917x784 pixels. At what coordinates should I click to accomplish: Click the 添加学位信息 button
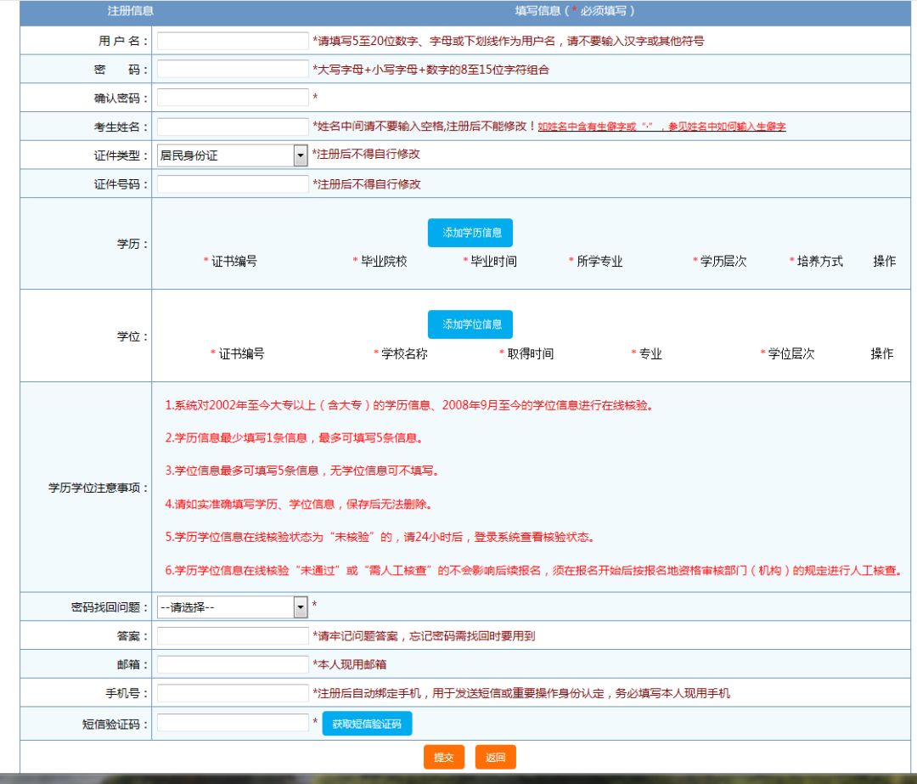coord(470,324)
